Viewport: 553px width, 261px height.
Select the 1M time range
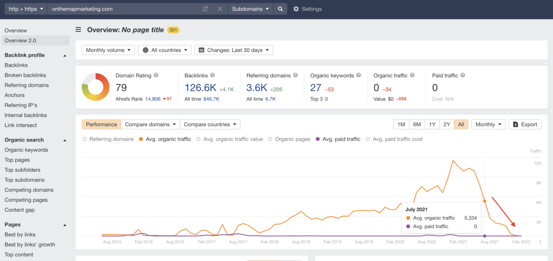point(401,124)
